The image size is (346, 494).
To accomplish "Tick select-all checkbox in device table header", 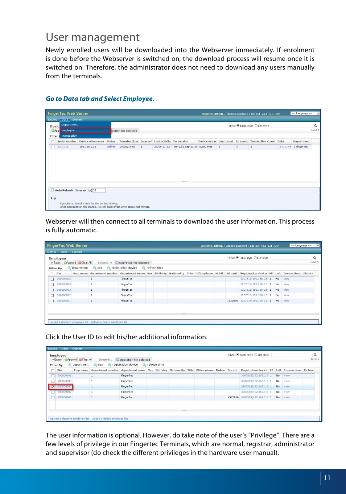I will tap(53, 141).
